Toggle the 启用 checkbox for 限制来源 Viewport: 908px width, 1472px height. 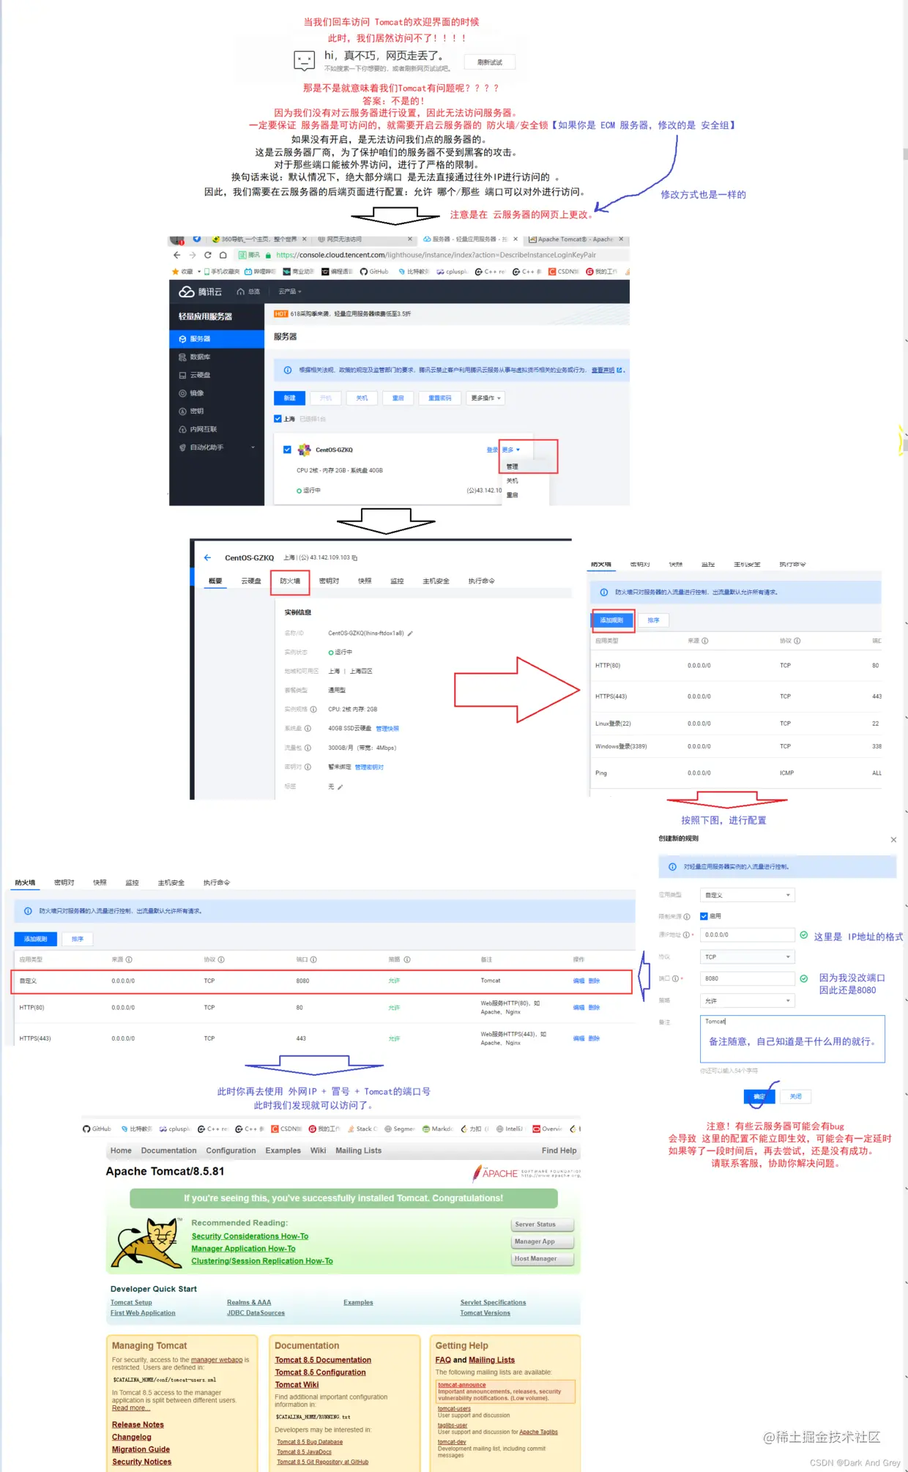tap(704, 916)
